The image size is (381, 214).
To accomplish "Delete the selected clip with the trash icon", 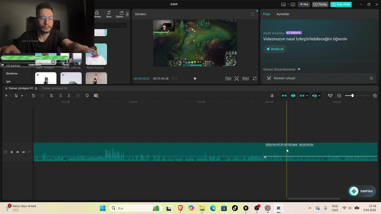I will click(x=78, y=96).
